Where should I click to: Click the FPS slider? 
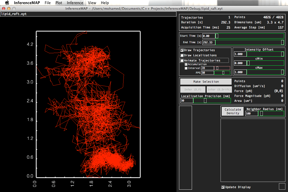pos(222,73)
